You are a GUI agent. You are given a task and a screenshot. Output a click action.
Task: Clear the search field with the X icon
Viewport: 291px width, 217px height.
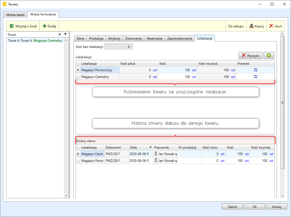60,35
